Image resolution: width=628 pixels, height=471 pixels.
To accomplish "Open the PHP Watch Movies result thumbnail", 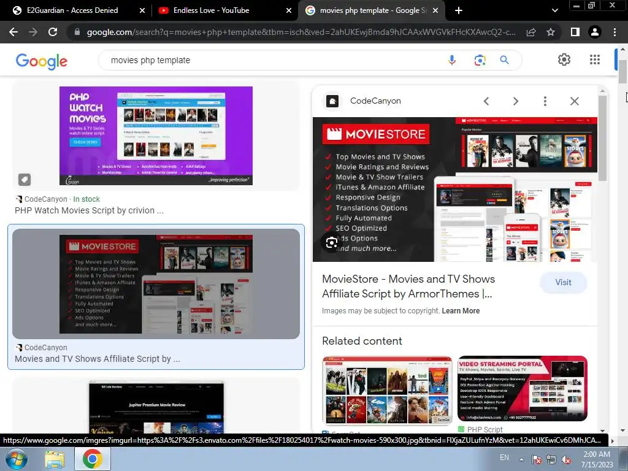I will (156, 136).
